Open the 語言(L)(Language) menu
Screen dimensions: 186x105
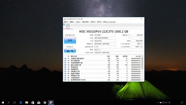point(109,22)
